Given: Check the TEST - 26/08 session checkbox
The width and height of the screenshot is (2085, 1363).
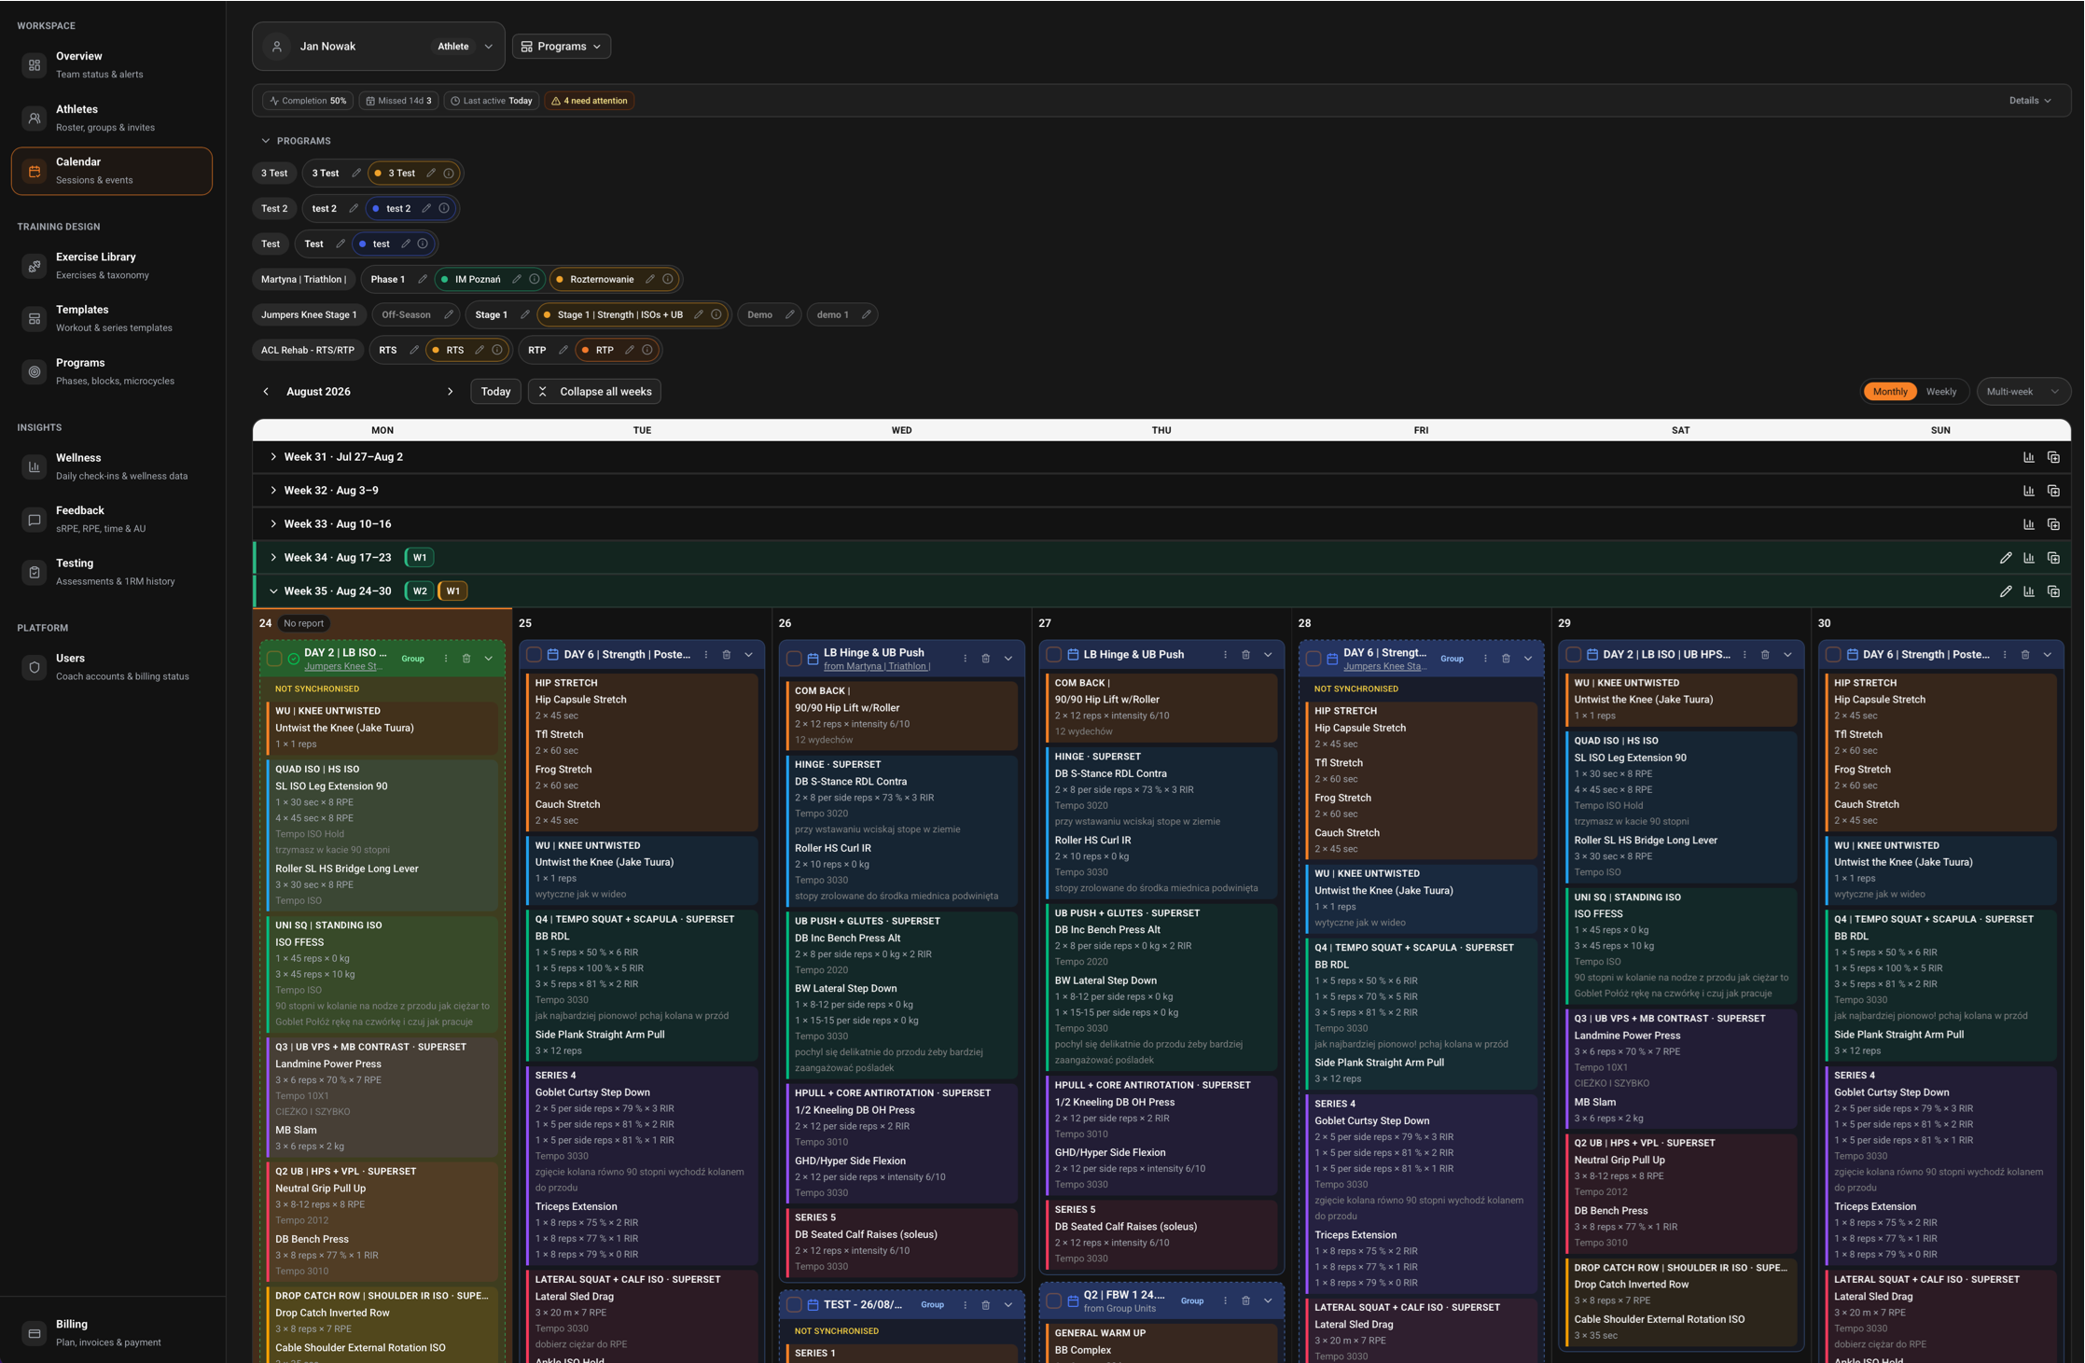Looking at the screenshot, I should pyautogui.click(x=794, y=1305).
